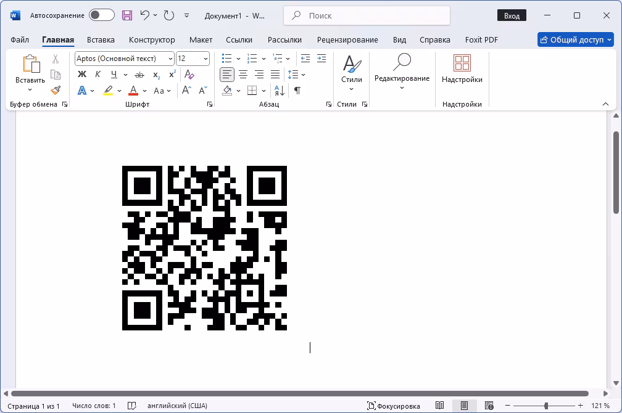This screenshot has width=622, height=413.
Task: Show paragraph marks with the ¶ icon
Action: 297,90
